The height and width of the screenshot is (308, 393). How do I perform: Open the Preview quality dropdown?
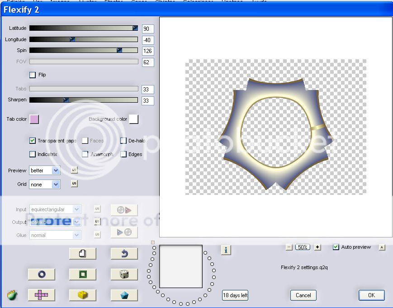pyautogui.click(x=56, y=171)
